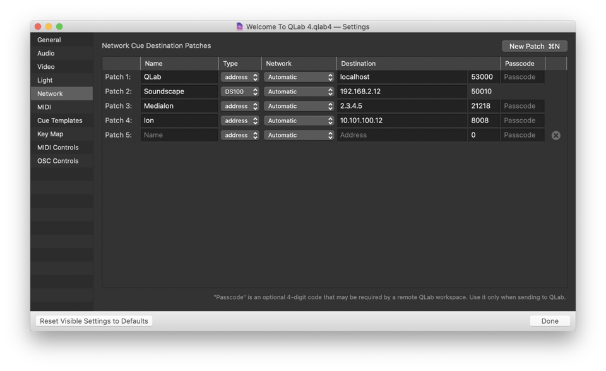Open the Audio settings section
606x371 pixels.
(x=46, y=54)
